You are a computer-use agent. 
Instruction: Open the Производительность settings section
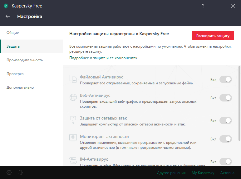coord(25,60)
